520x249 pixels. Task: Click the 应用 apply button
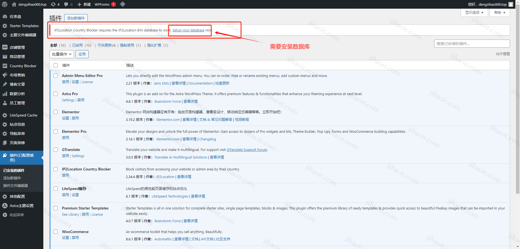(x=82, y=54)
